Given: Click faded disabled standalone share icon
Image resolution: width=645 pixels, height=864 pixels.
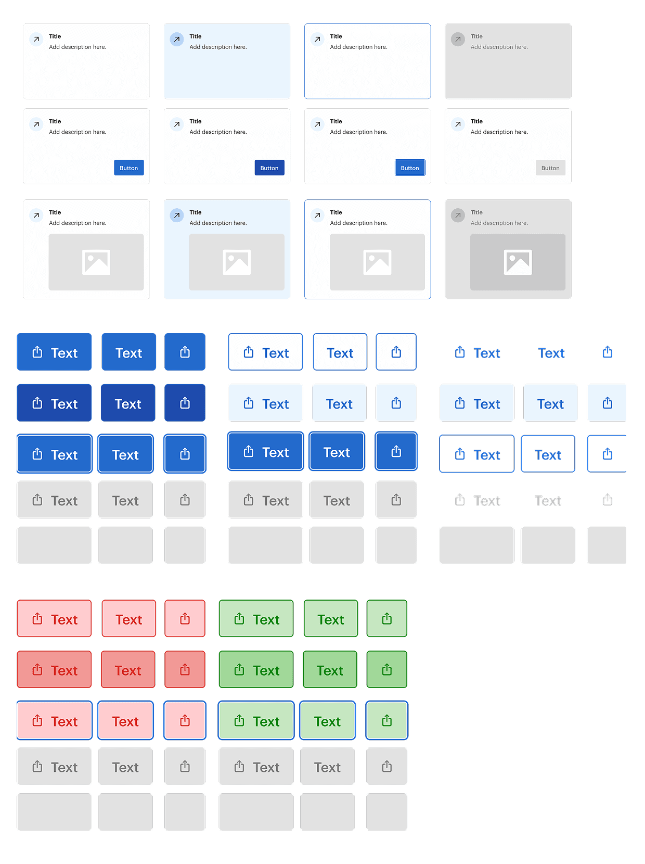Looking at the screenshot, I should 608,500.
